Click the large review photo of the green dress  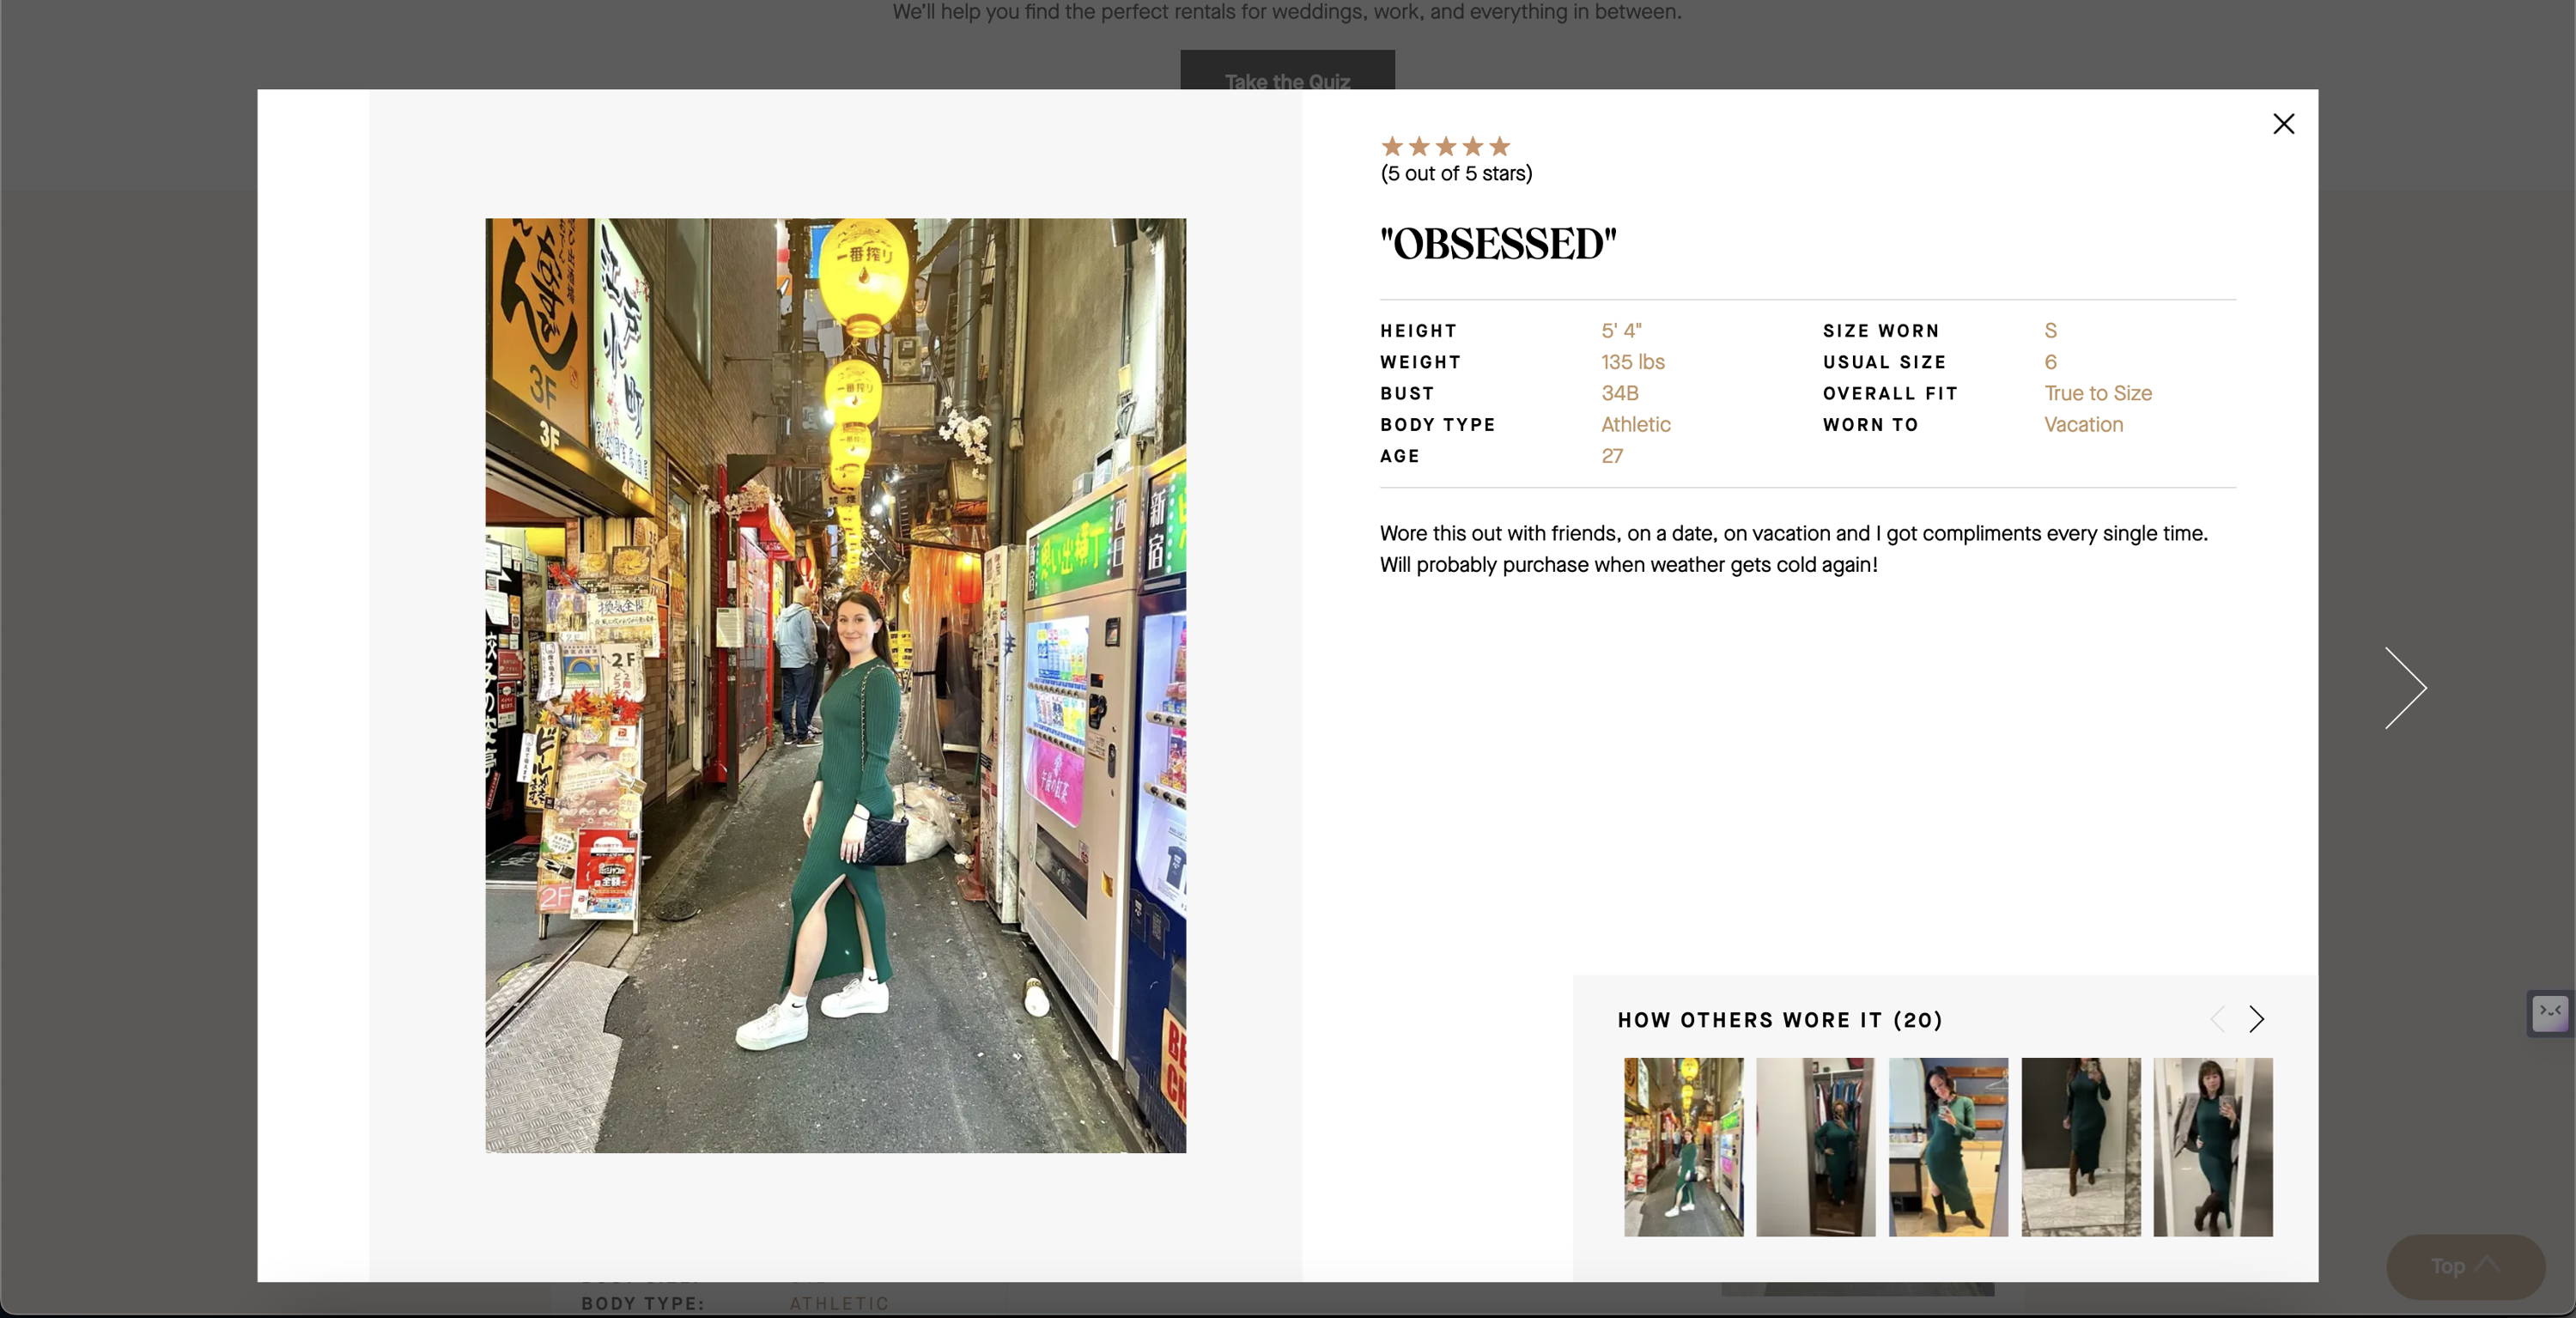pos(836,685)
